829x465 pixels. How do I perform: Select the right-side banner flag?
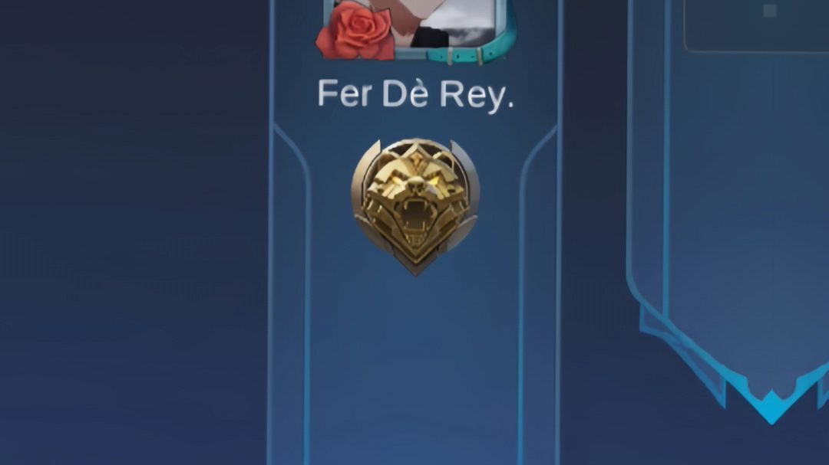tap(728, 211)
